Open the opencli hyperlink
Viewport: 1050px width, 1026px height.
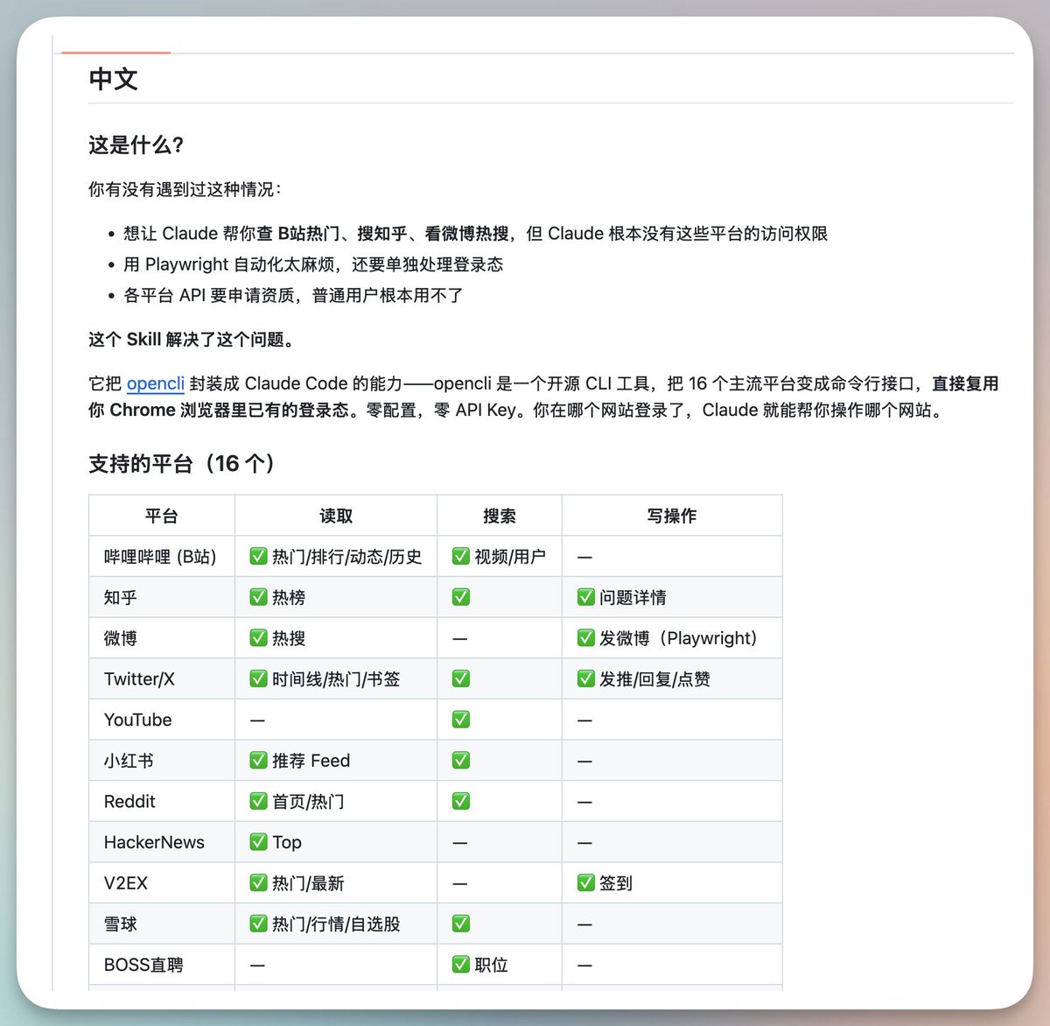coord(156,383)
